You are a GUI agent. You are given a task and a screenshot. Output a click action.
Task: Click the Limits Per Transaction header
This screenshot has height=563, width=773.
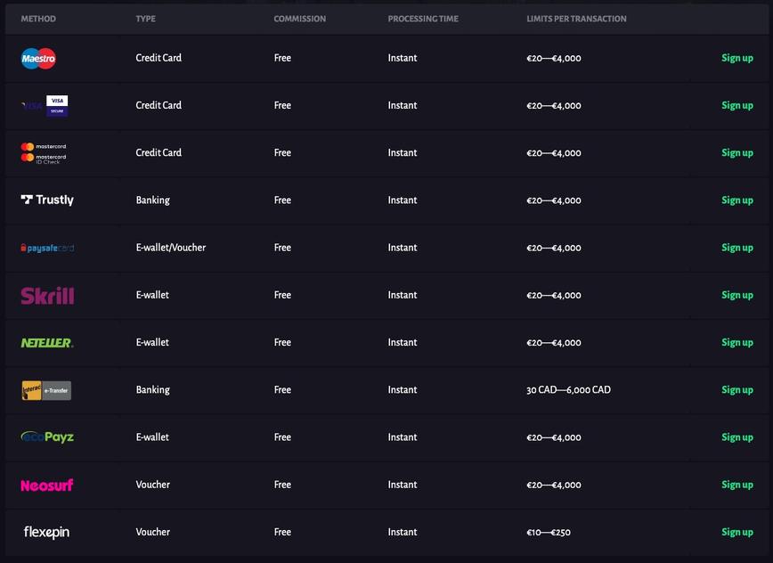point(576,19)
